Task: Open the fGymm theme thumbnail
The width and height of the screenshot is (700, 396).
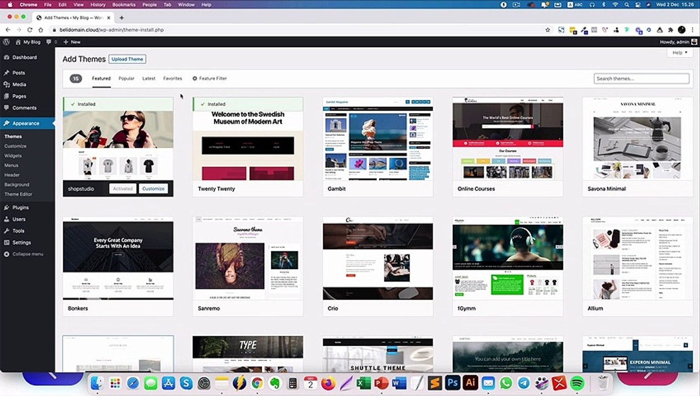Action: (508, 258)
